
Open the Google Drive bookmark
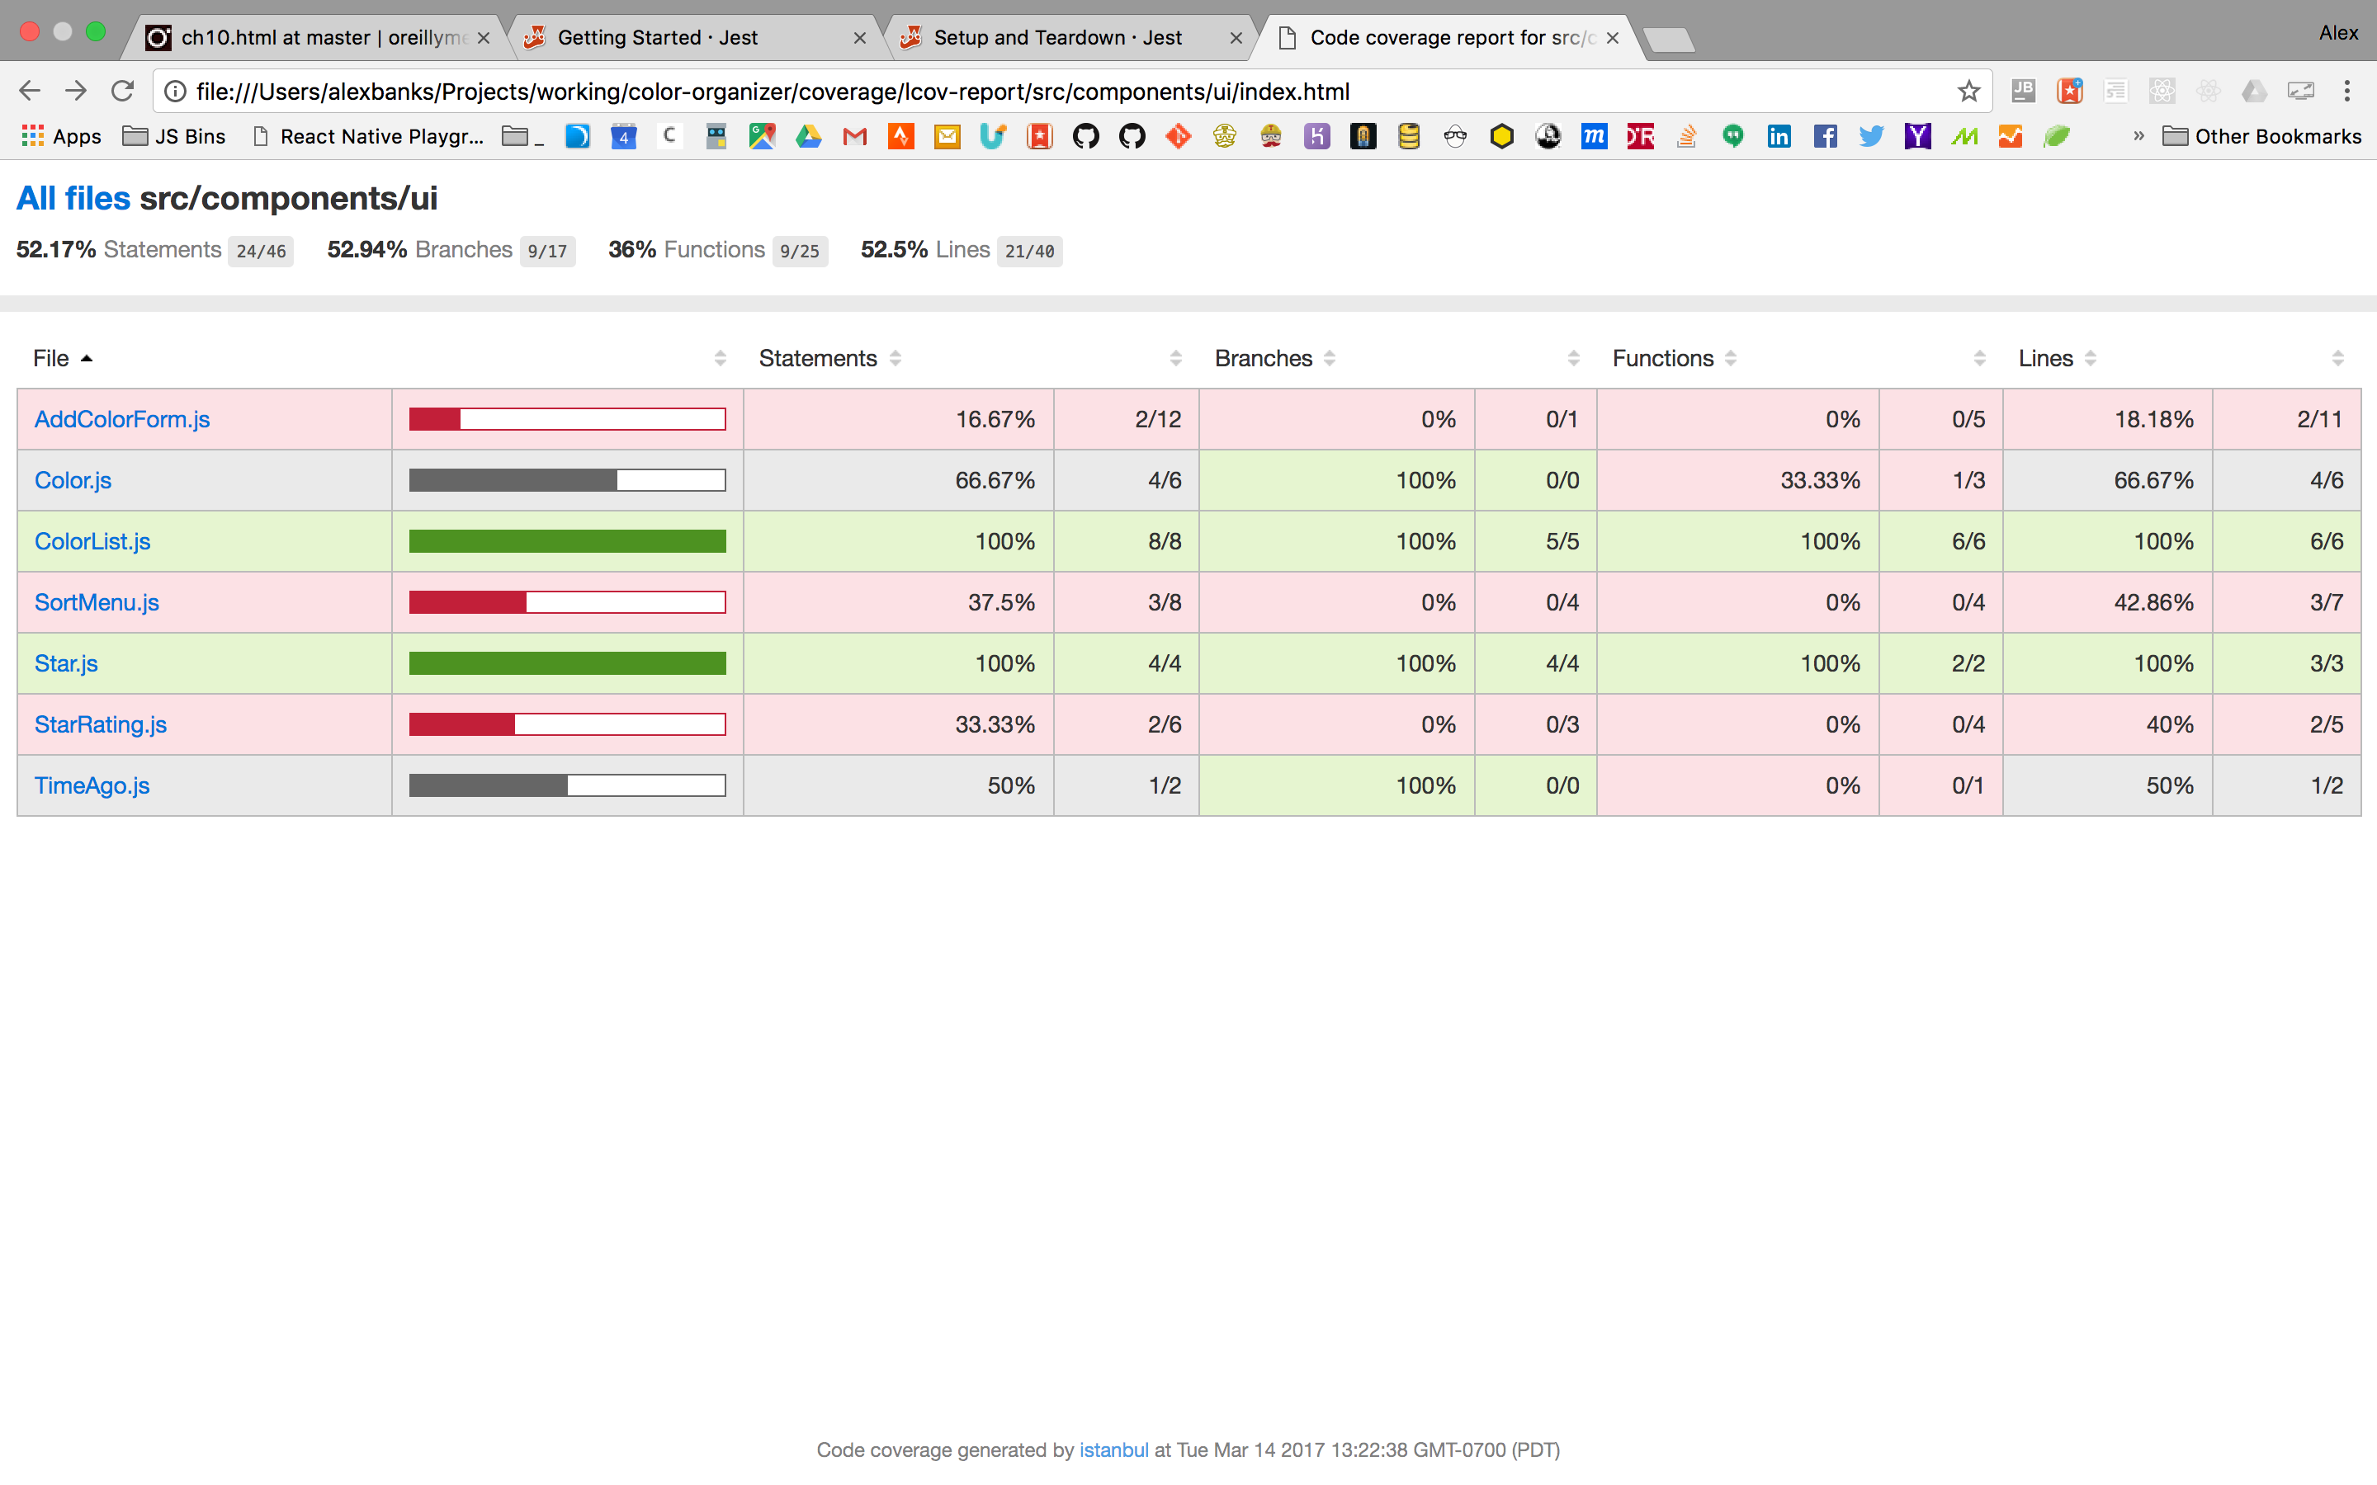[808, 136]
